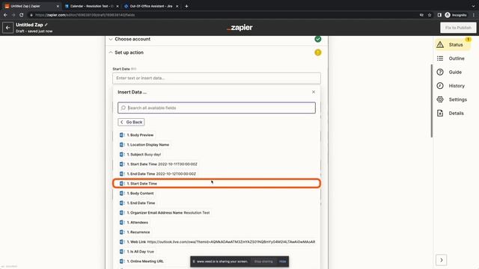
Task: Switch to the Untitled Zap browser tab
Action: click(x=31, y=6)
